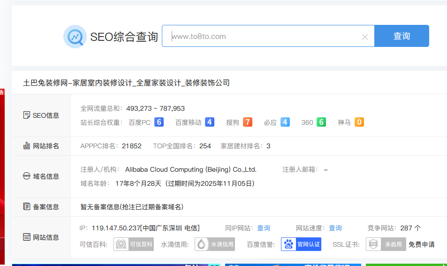
Task: Clear the domain search field with the X
Action: point(364,37)
